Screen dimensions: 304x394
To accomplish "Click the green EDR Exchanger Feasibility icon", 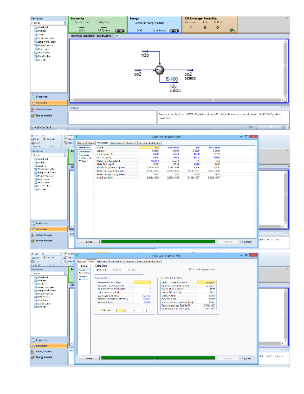I will click(232, 30).
